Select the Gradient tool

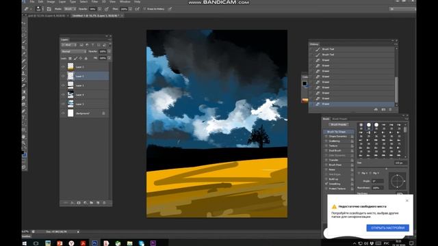[x=25, y=92]
